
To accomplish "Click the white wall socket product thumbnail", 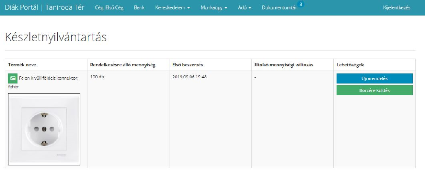I will [x=44, y=129].
